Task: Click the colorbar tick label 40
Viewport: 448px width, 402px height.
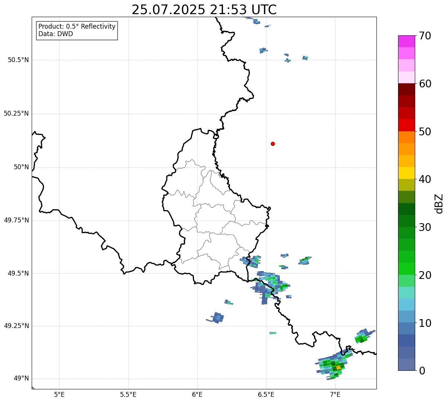Action: pyautogui.click(x=425, y=179)
